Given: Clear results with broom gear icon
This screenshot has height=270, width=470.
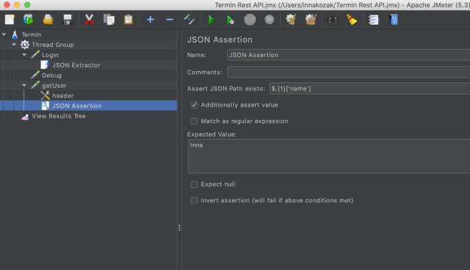Looking at the screenshot, I should [x=291, y=19].
